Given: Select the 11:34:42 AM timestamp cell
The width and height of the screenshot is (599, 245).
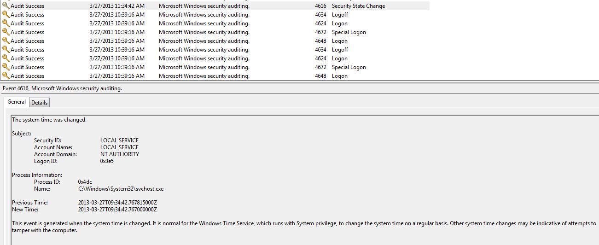Looking at the screenshot, I should coord(117,6).
